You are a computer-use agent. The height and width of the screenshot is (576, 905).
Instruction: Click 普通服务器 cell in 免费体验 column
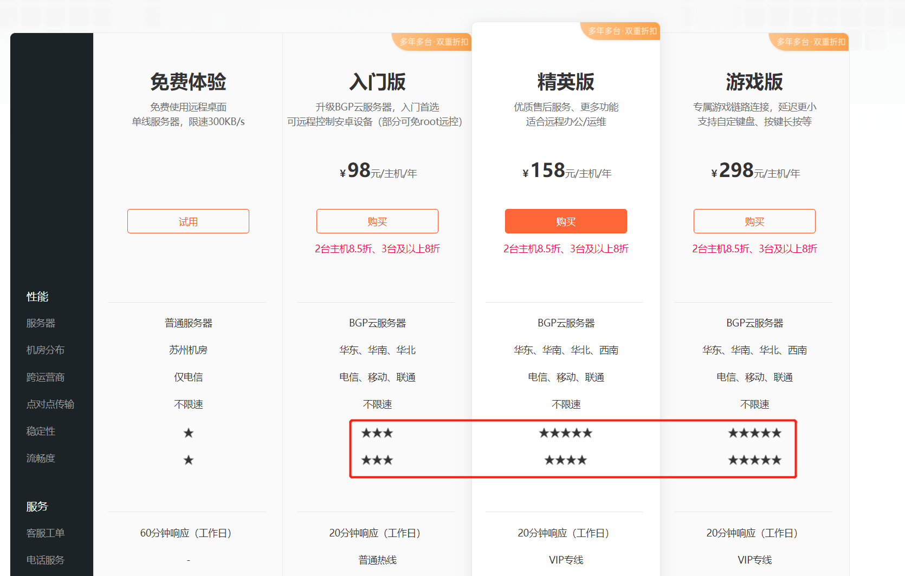click(188, 323)
